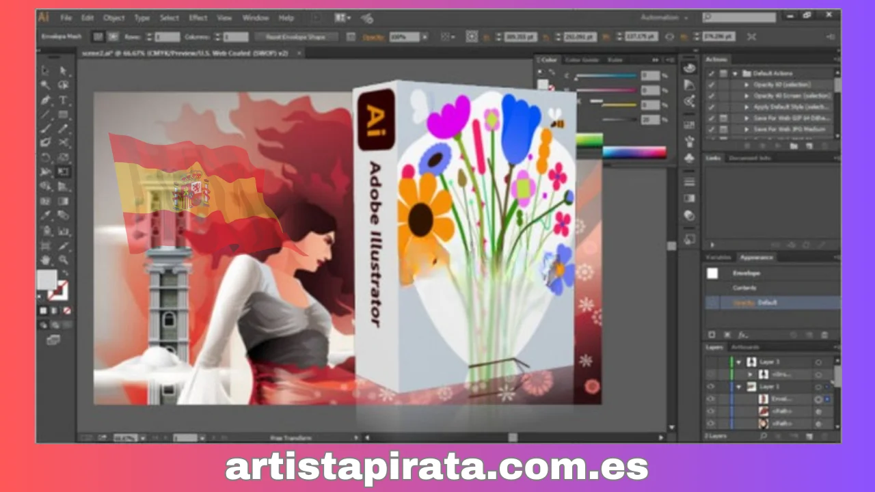Toggle checkmark for Opacity 60 action
Screen dimensions: 875x492
(712, 85)
